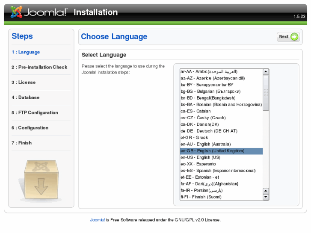
Task: Choose es-ES - Spanish language entry
Action: [x=221, y=171]
